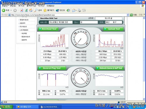Select the 속도측정 sub-item in the sidebar

tap(24, 33)
